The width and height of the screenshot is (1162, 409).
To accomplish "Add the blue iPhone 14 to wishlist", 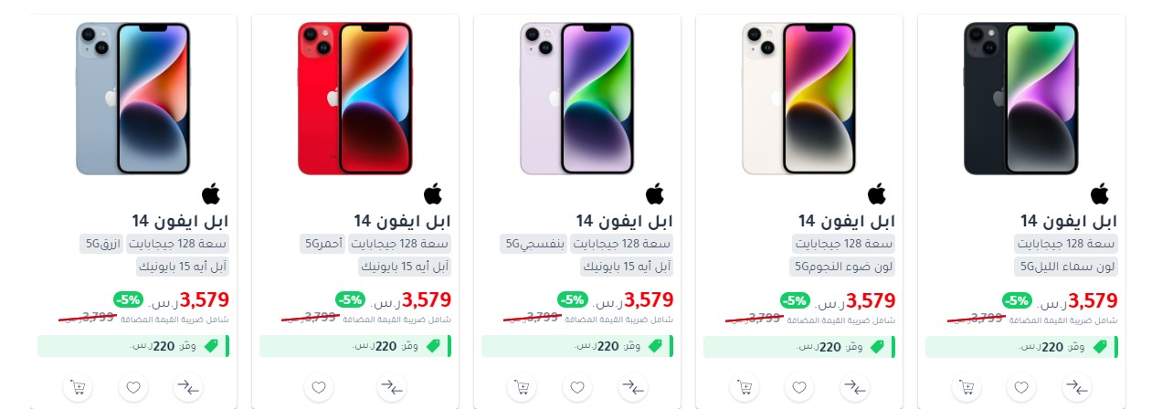I will tap(133, 387).
